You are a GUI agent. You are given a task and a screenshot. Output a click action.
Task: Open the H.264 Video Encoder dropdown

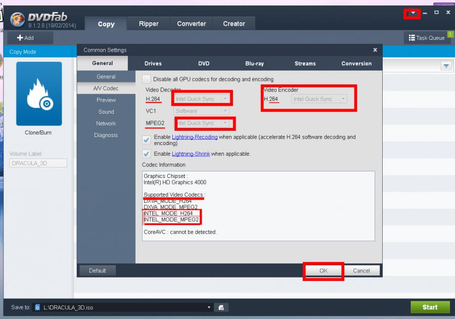[x=319, y=99]
